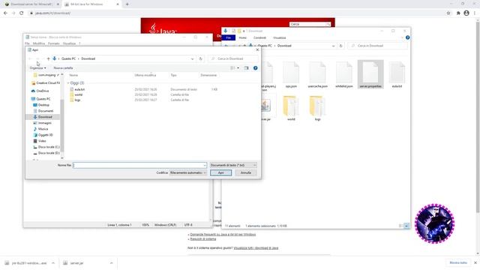Open Notepad's Modifica menu
Screen dimensions: 480x270
click(x=39, y=43)
